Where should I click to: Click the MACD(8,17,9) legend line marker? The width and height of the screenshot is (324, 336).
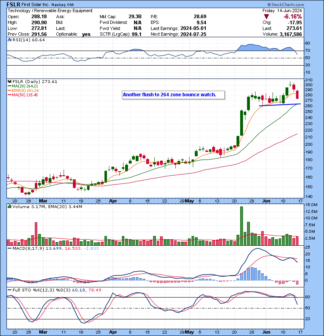(9, 249)
